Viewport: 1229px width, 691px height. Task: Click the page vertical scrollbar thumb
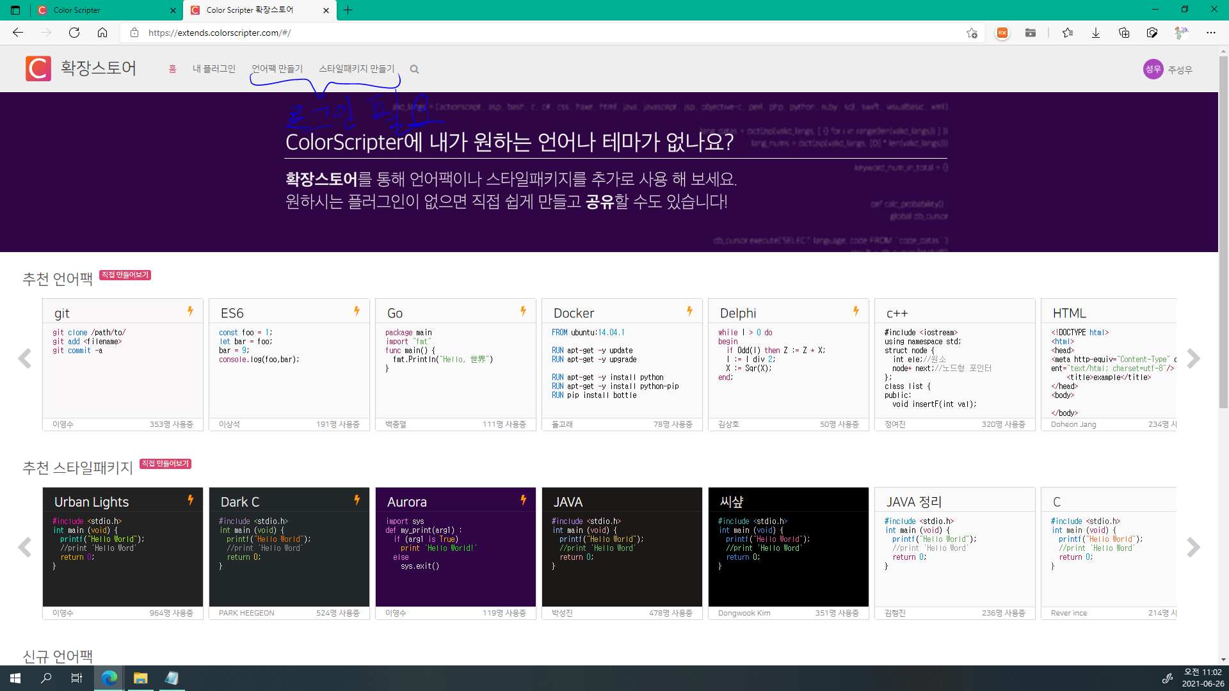[1223, 232]
